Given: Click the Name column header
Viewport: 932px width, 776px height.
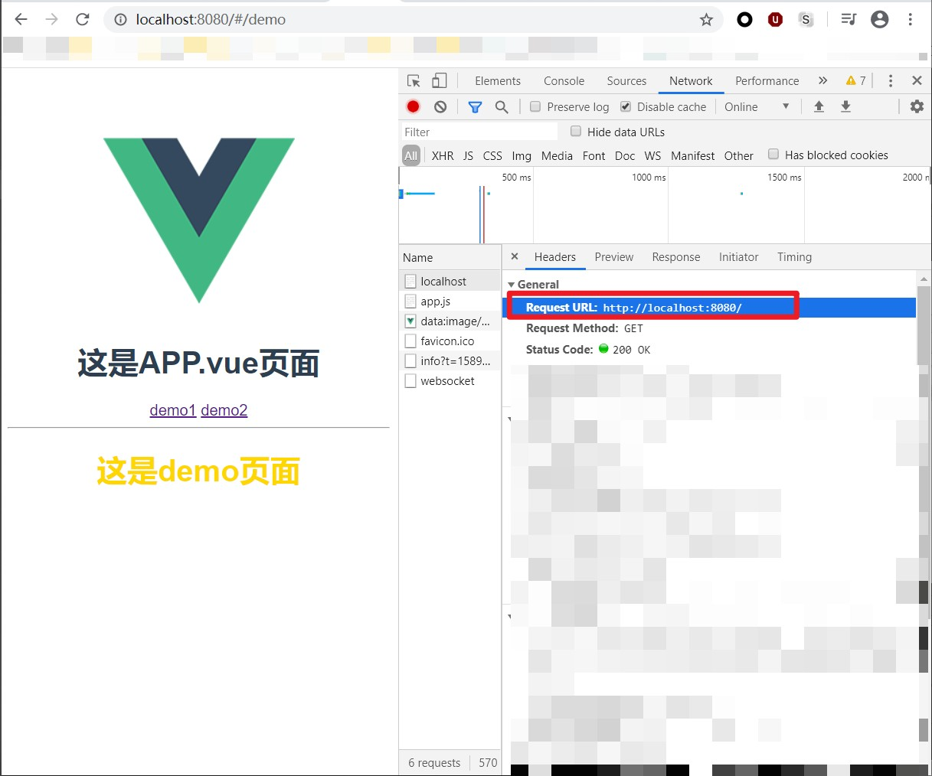Looking at the screenshot, I should tap(450, 257).
